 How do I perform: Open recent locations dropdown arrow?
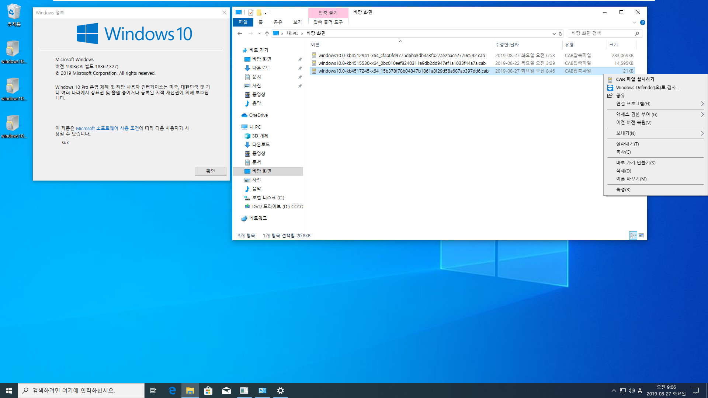tap(259, 34)
